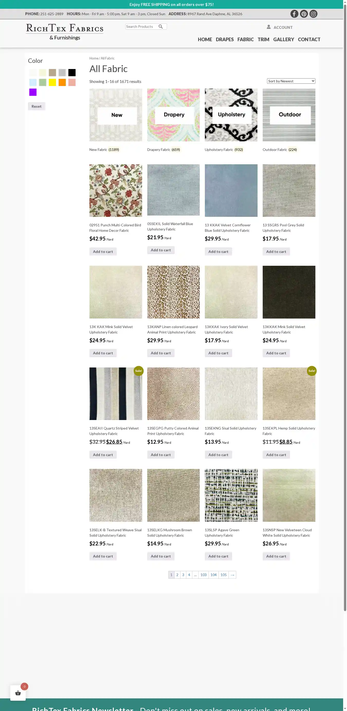
Task: Select the GALLERY menu item
Action: (x=284, y=39)
